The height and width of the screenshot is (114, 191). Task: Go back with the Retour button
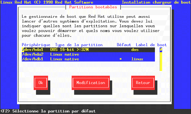pos(143,83)
